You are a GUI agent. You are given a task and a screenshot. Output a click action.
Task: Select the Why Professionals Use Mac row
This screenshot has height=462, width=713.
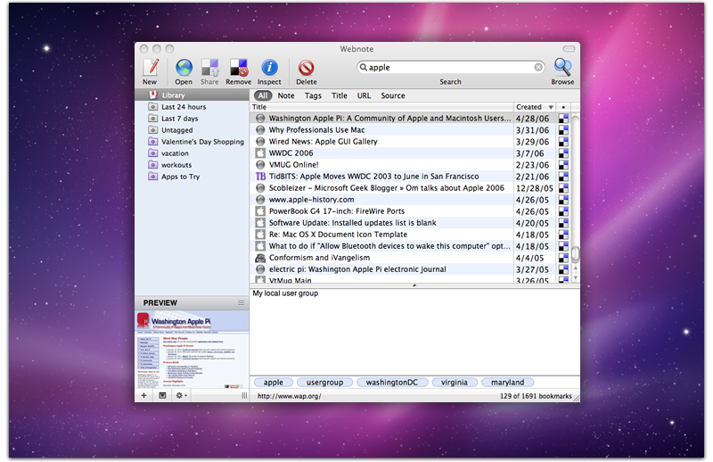click(410, 129)
